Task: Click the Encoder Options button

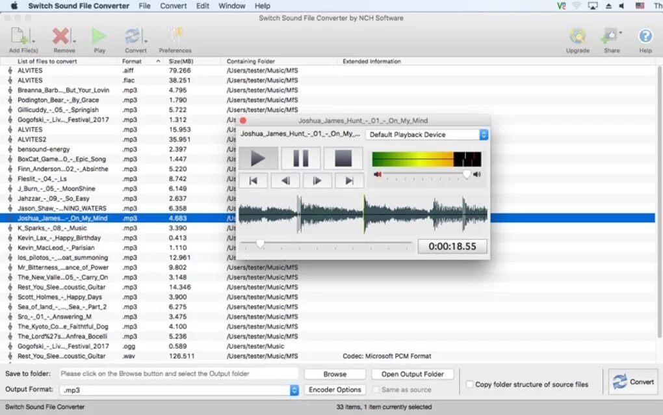Action: [335, 390]
